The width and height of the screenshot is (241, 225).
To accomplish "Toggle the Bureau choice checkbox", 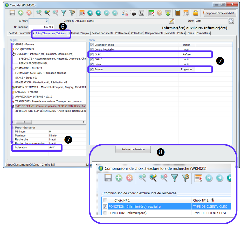I will (x=92, y=69).
